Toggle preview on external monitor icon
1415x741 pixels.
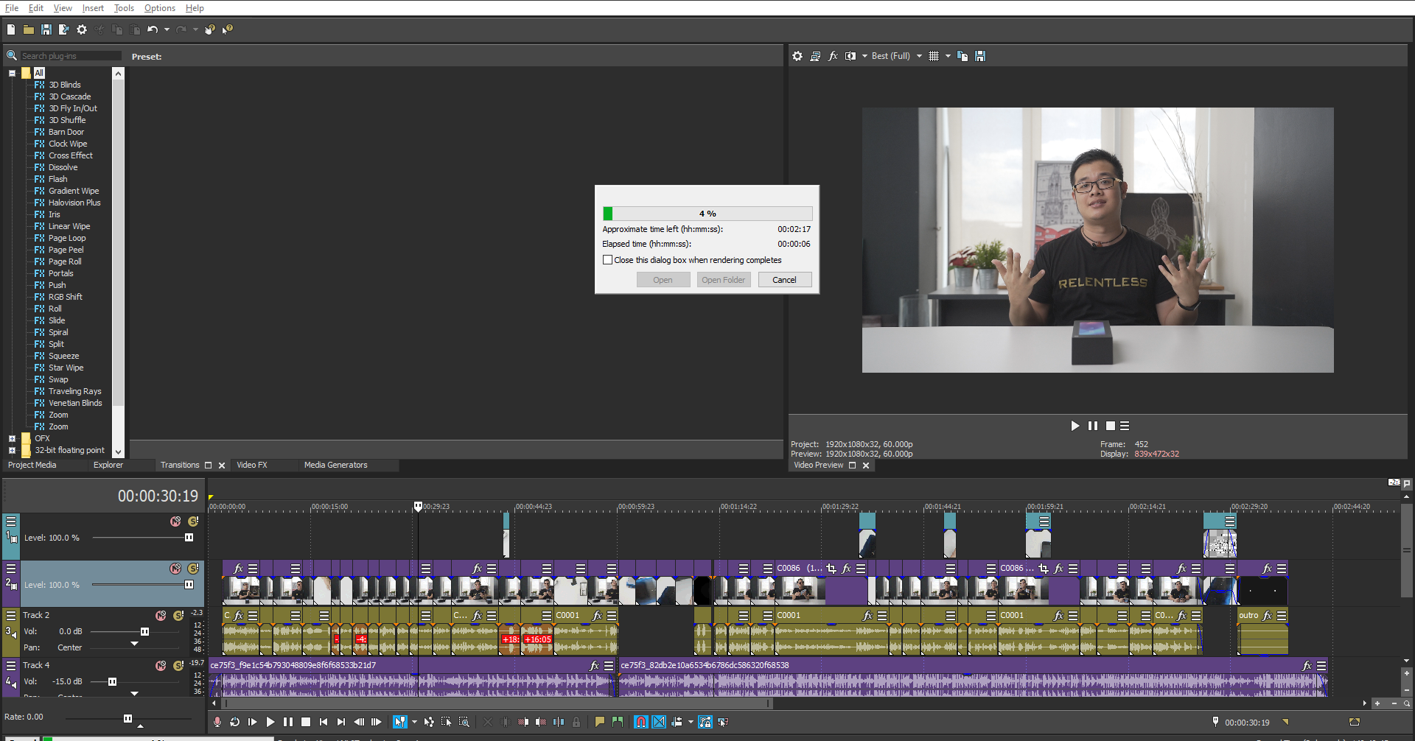(x=815, y=56)
